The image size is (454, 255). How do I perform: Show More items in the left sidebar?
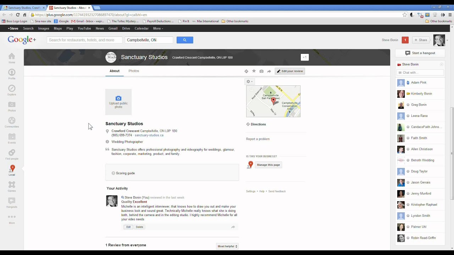click(x=12, y=219)
